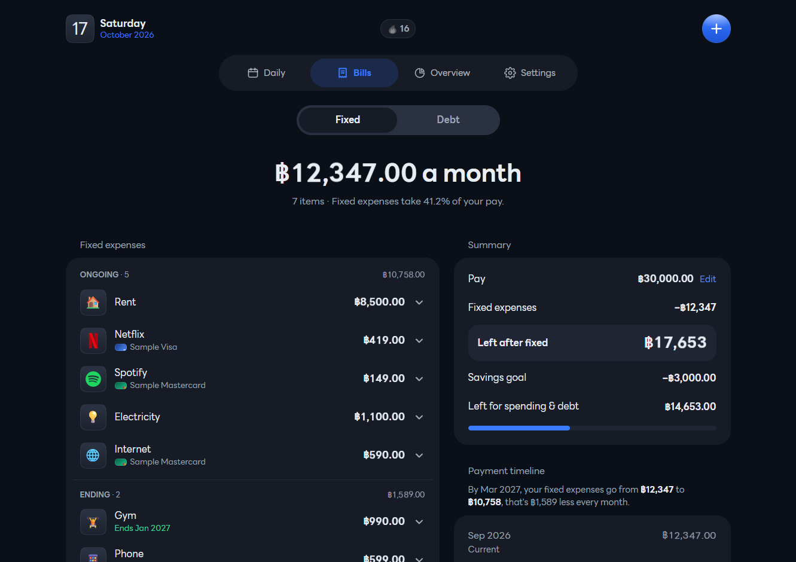Click the Netflix logo icon
This screenshot has height=562, width=796.
pos(93,341)
